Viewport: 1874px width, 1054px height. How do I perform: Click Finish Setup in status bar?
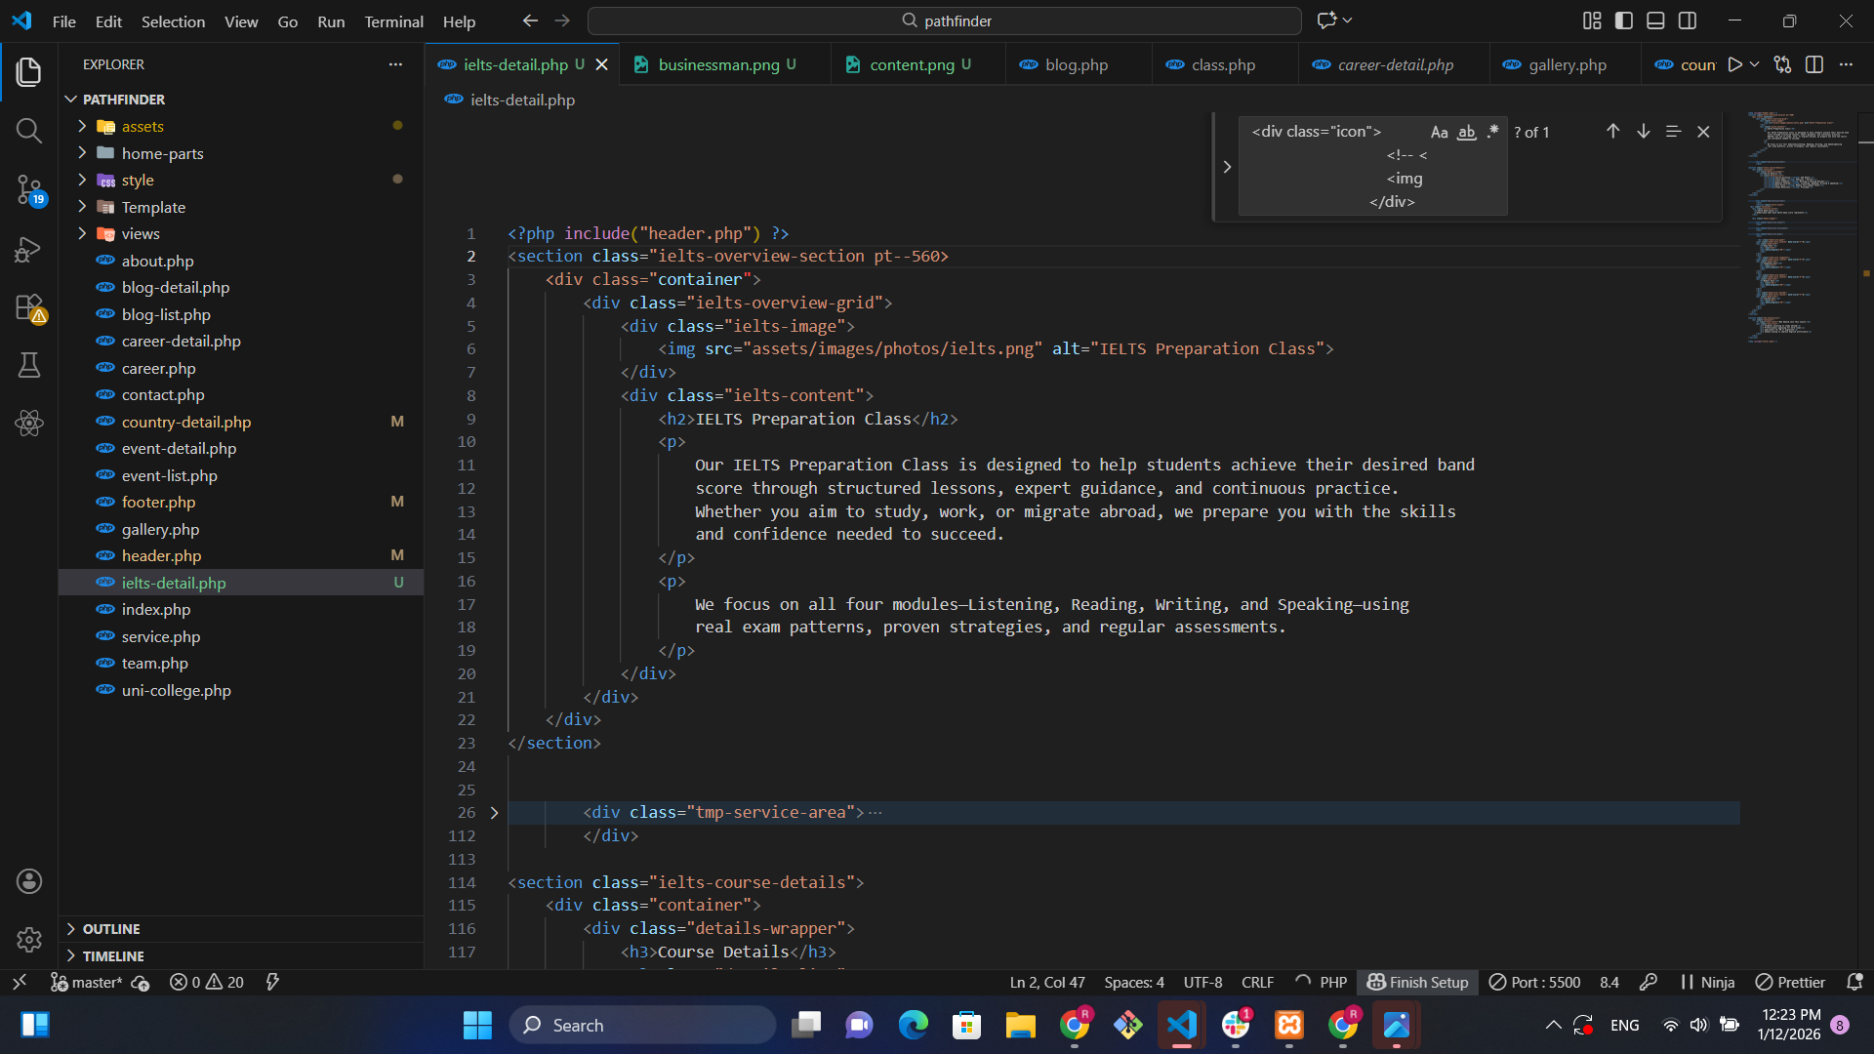[1417, 982]
